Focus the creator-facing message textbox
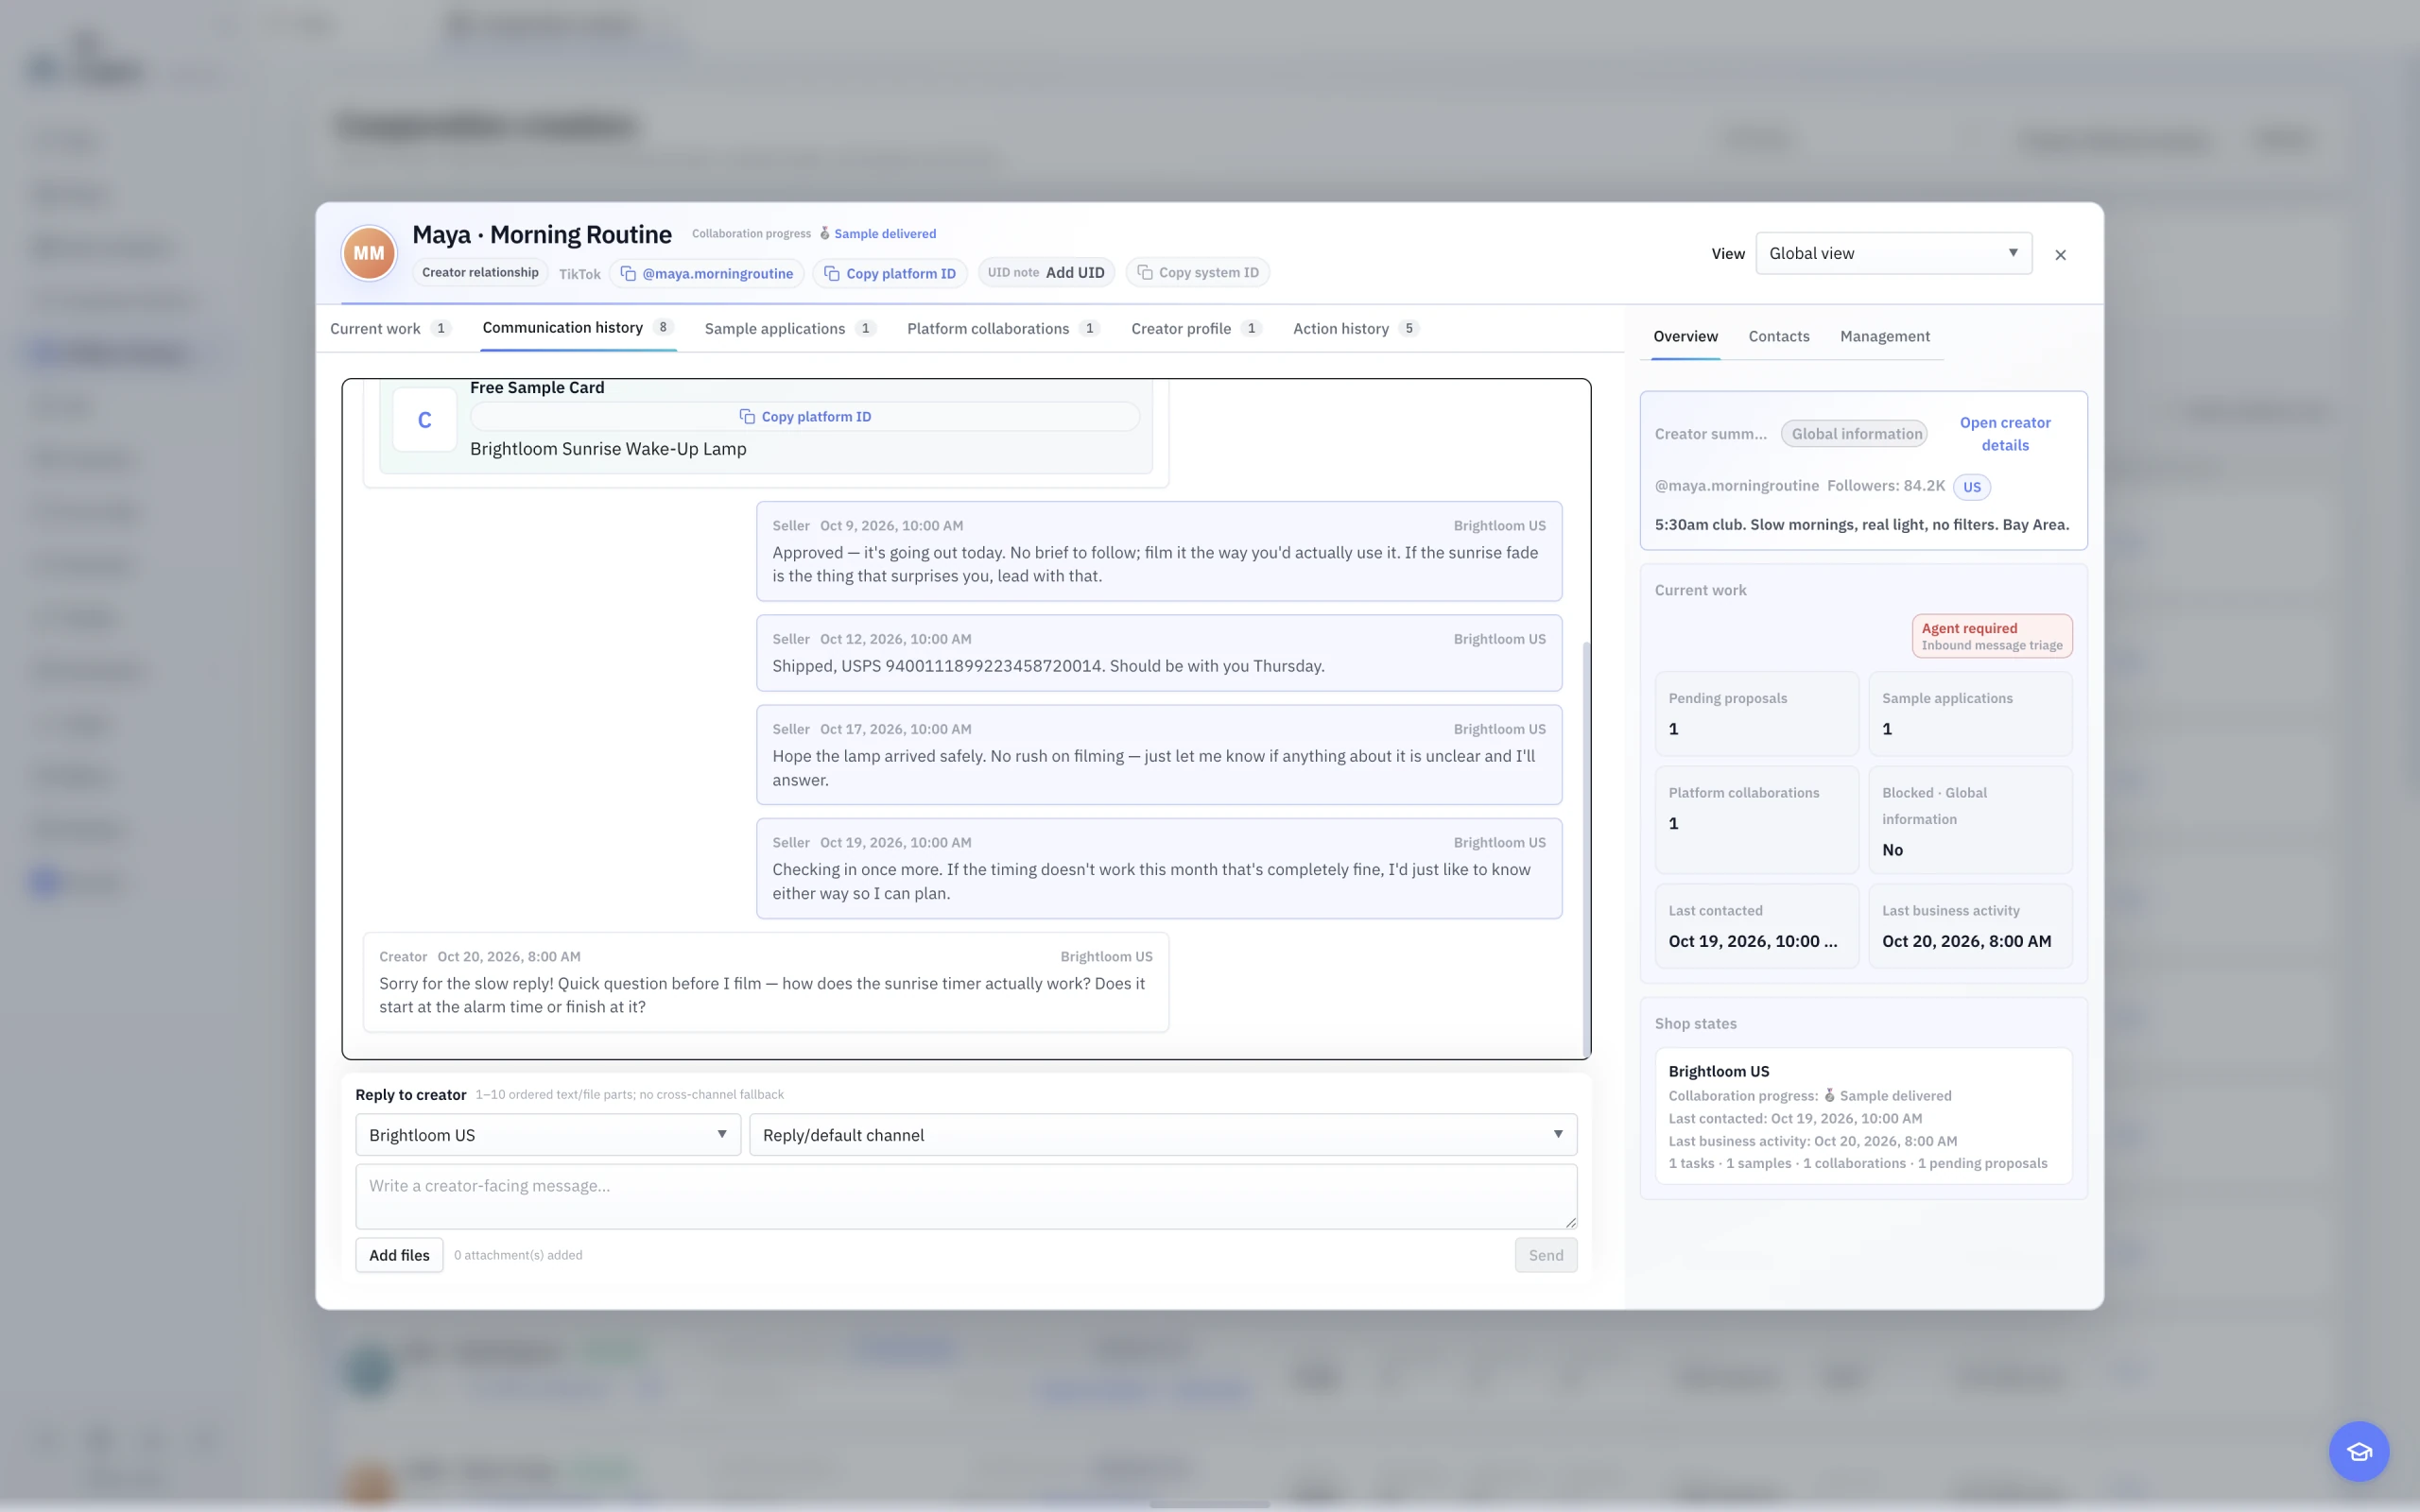This screenshot has width=2420, height=1512. click(966, 1196)
